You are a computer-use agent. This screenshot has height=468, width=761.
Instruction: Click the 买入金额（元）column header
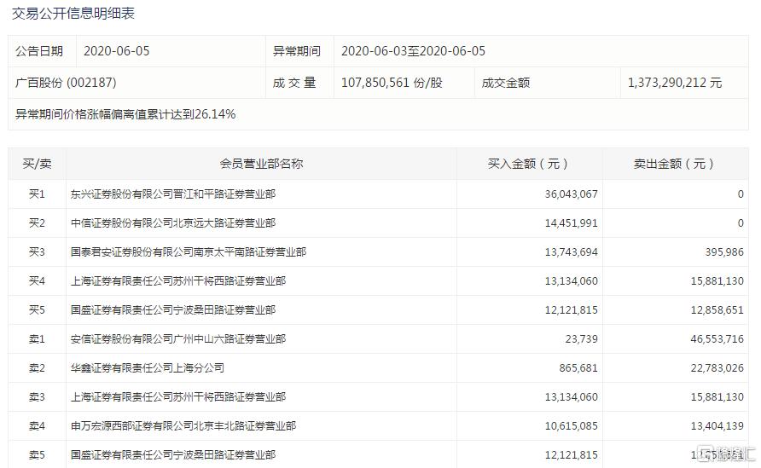pos(529,164)
